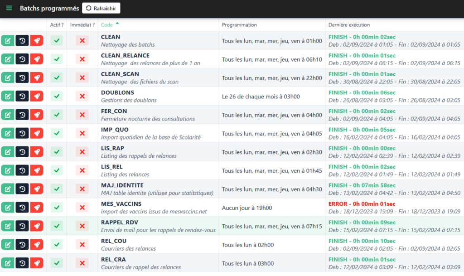View history of the CLEAN_RELANCE batch
464x276 pixels.
coord(22,59)
